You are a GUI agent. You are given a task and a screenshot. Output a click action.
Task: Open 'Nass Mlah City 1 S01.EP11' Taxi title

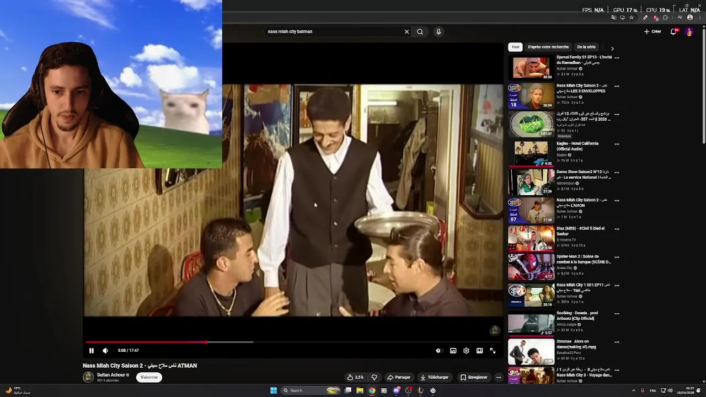[583, 287]
